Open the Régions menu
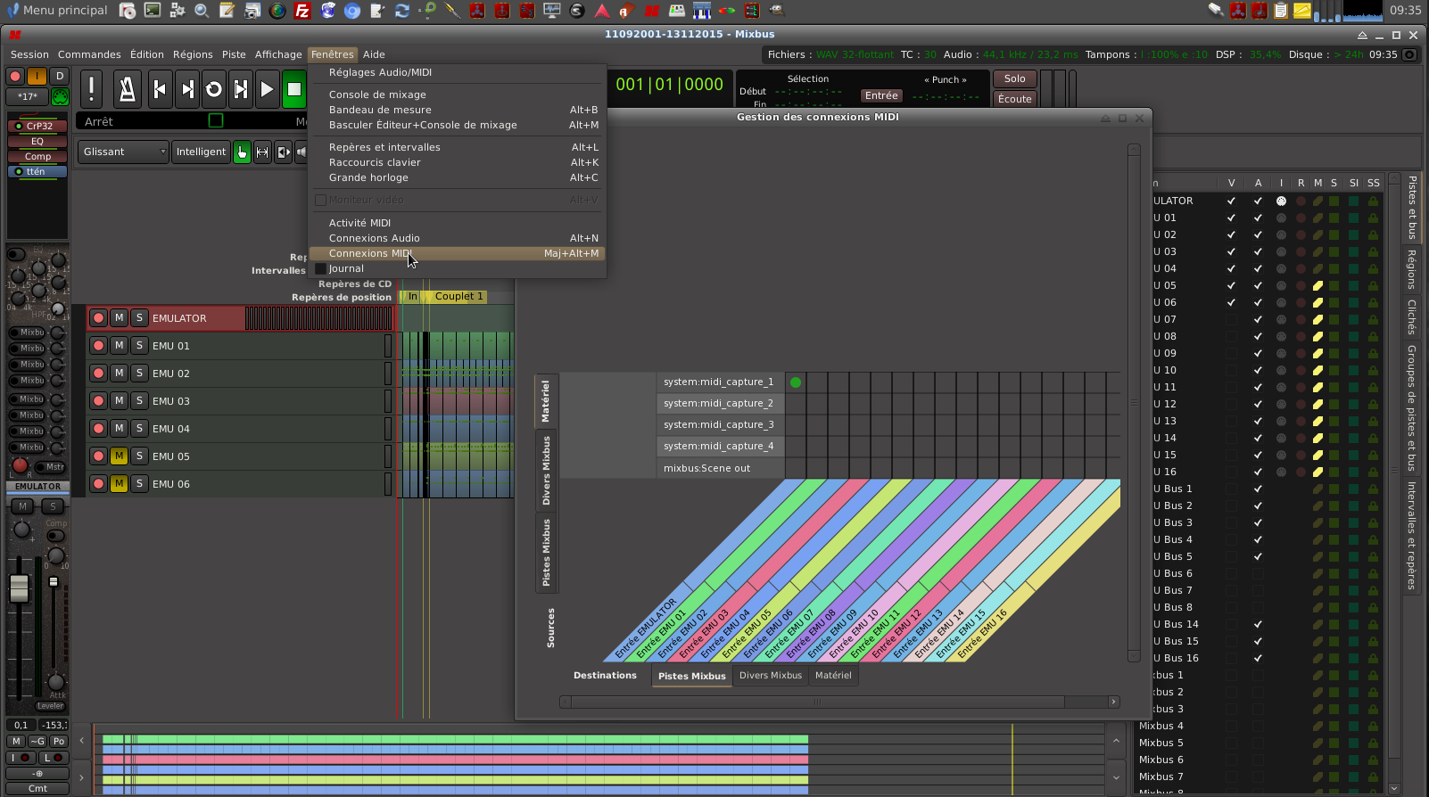 click(x=193, y=54)
